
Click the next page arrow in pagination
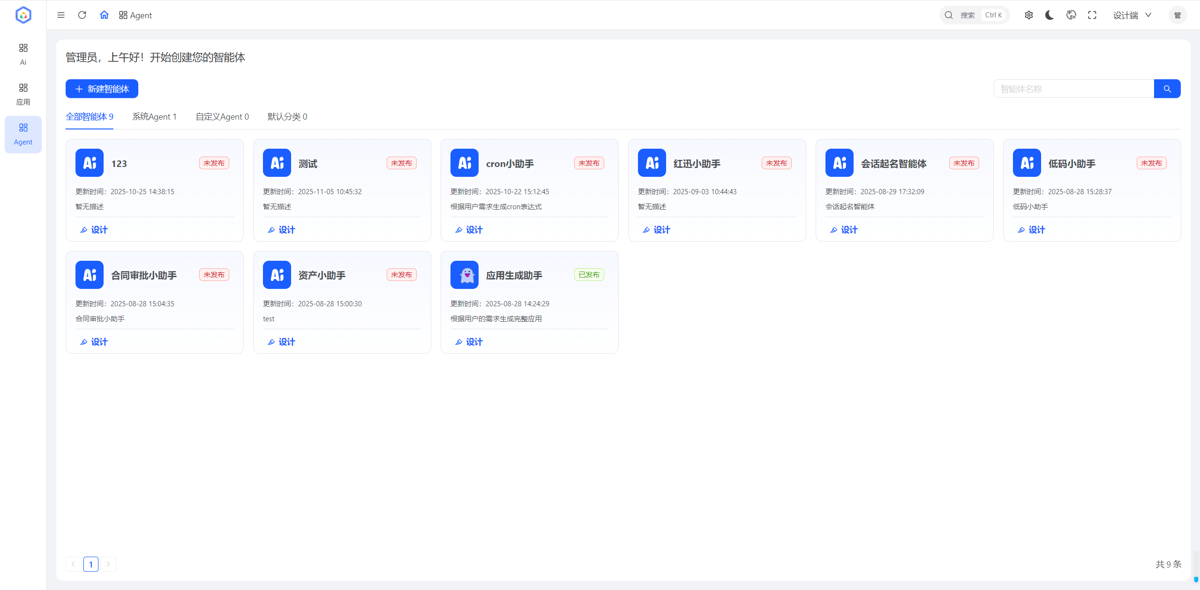[108, 564]
